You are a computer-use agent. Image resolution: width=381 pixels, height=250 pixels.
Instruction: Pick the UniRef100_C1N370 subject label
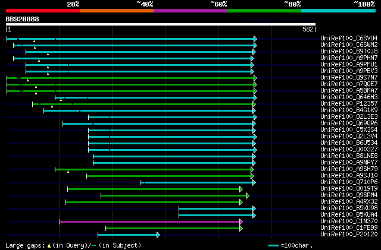coord(349,221)
